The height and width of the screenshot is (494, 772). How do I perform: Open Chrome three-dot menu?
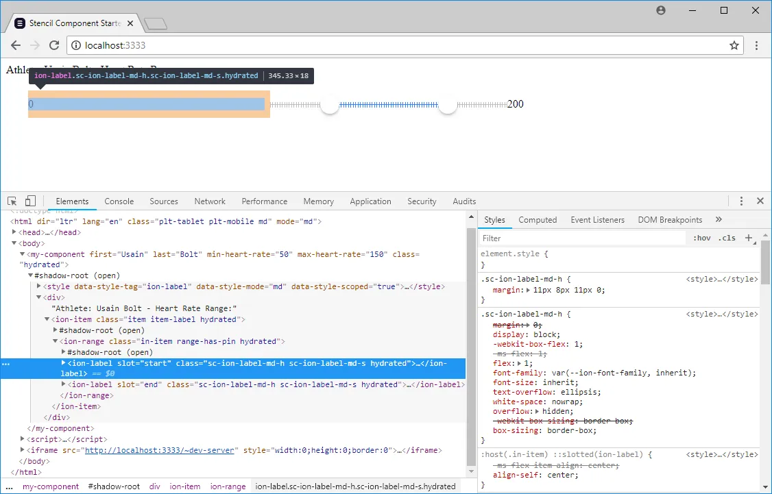757,45
